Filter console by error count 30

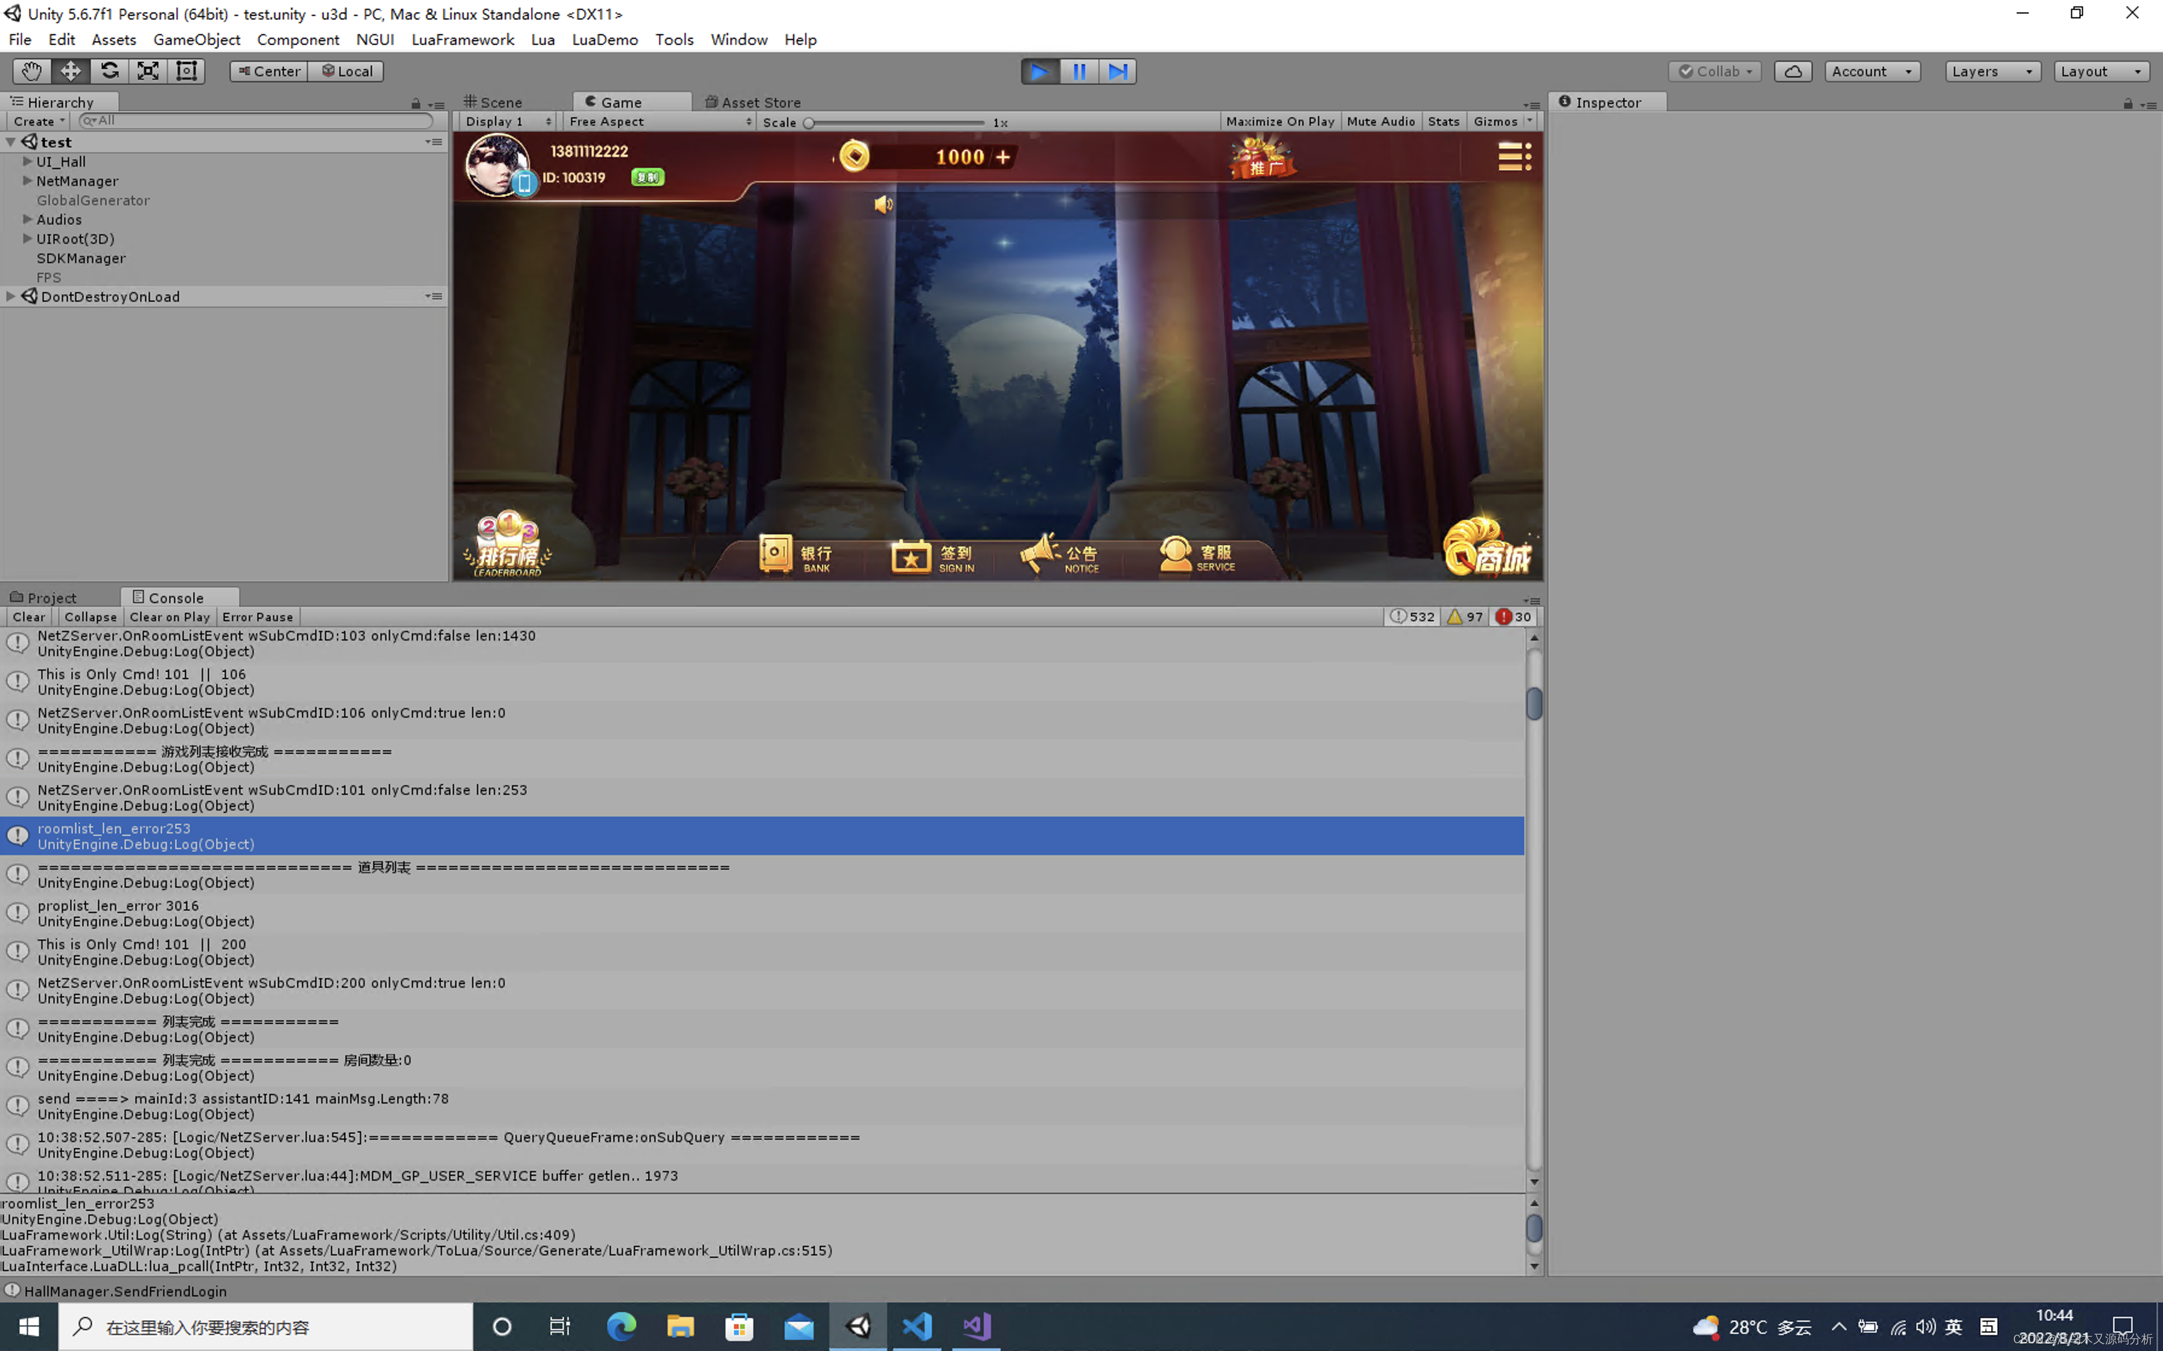tap(1513, 616)
